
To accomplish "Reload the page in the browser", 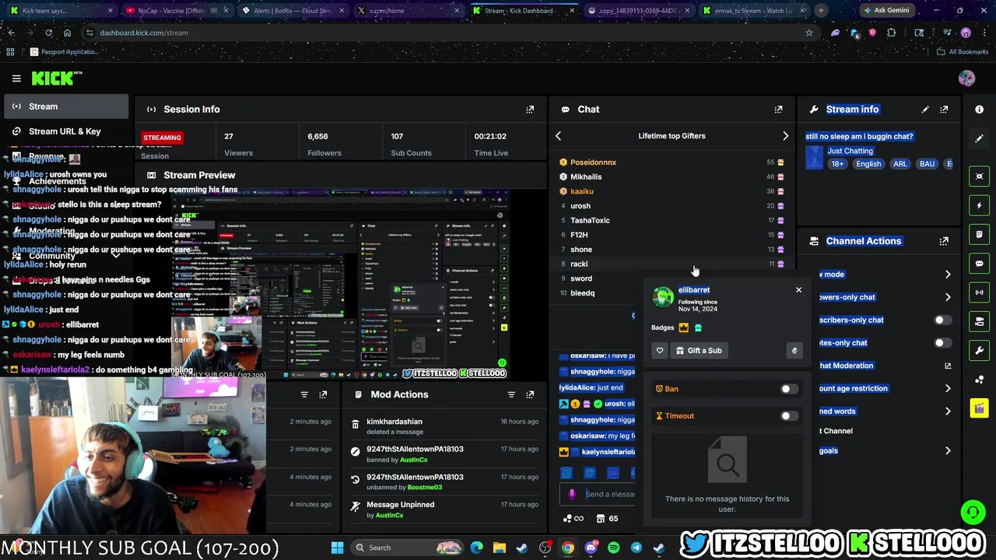I will (48, 33).
